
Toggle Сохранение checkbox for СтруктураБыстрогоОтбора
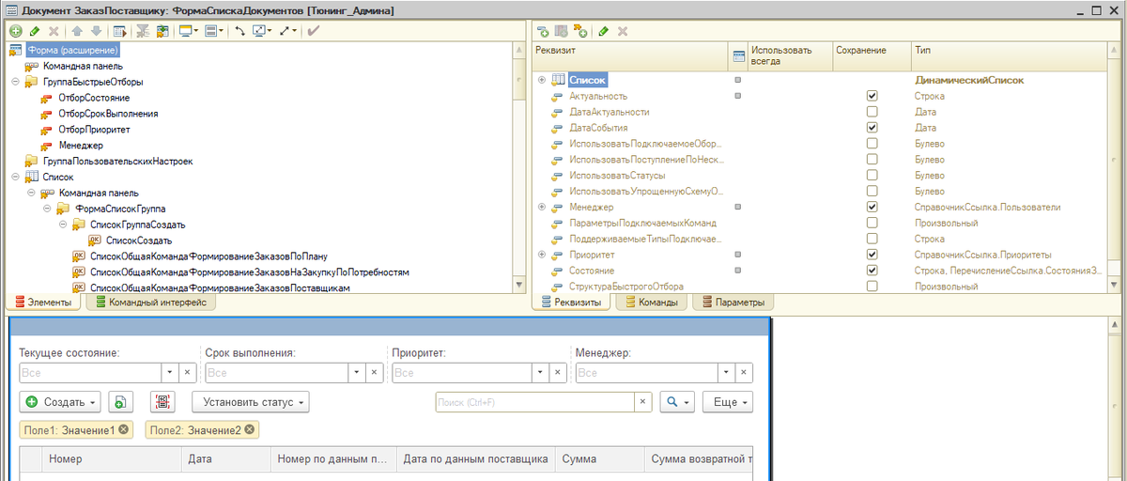point(872,286)
